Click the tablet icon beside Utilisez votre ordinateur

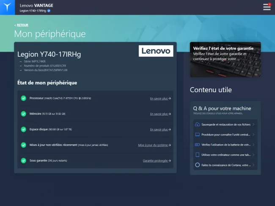click(x=197, y=155)
